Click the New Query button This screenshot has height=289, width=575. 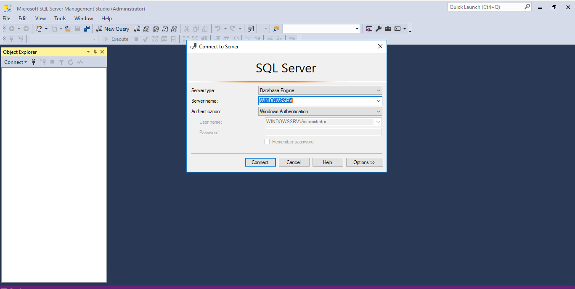click(x=113, y=29)
